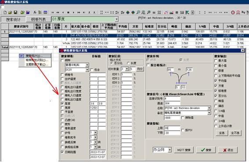Click the bar chart toolbar icon
The image size is (249, 165).
coord(171,12)
